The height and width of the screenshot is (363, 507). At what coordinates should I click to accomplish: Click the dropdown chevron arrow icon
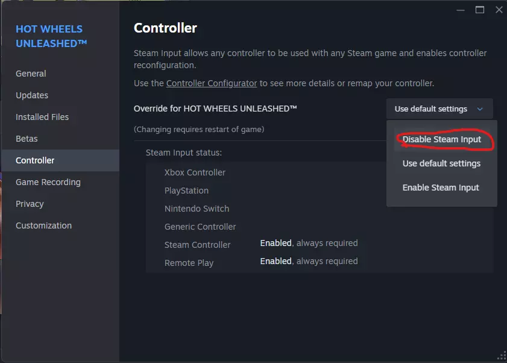pos(480,109)
